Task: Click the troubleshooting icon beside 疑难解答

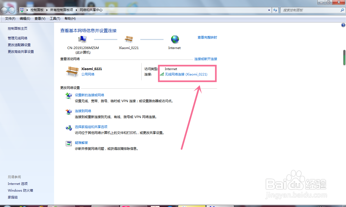Action: (69, 143)
